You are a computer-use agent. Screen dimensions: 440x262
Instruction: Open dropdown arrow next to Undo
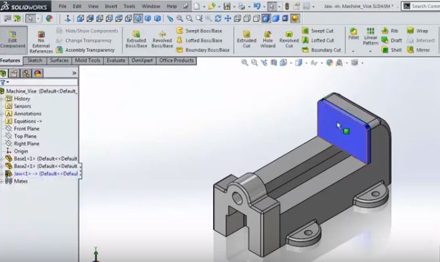pyautogui.click(x=264, y=7)
